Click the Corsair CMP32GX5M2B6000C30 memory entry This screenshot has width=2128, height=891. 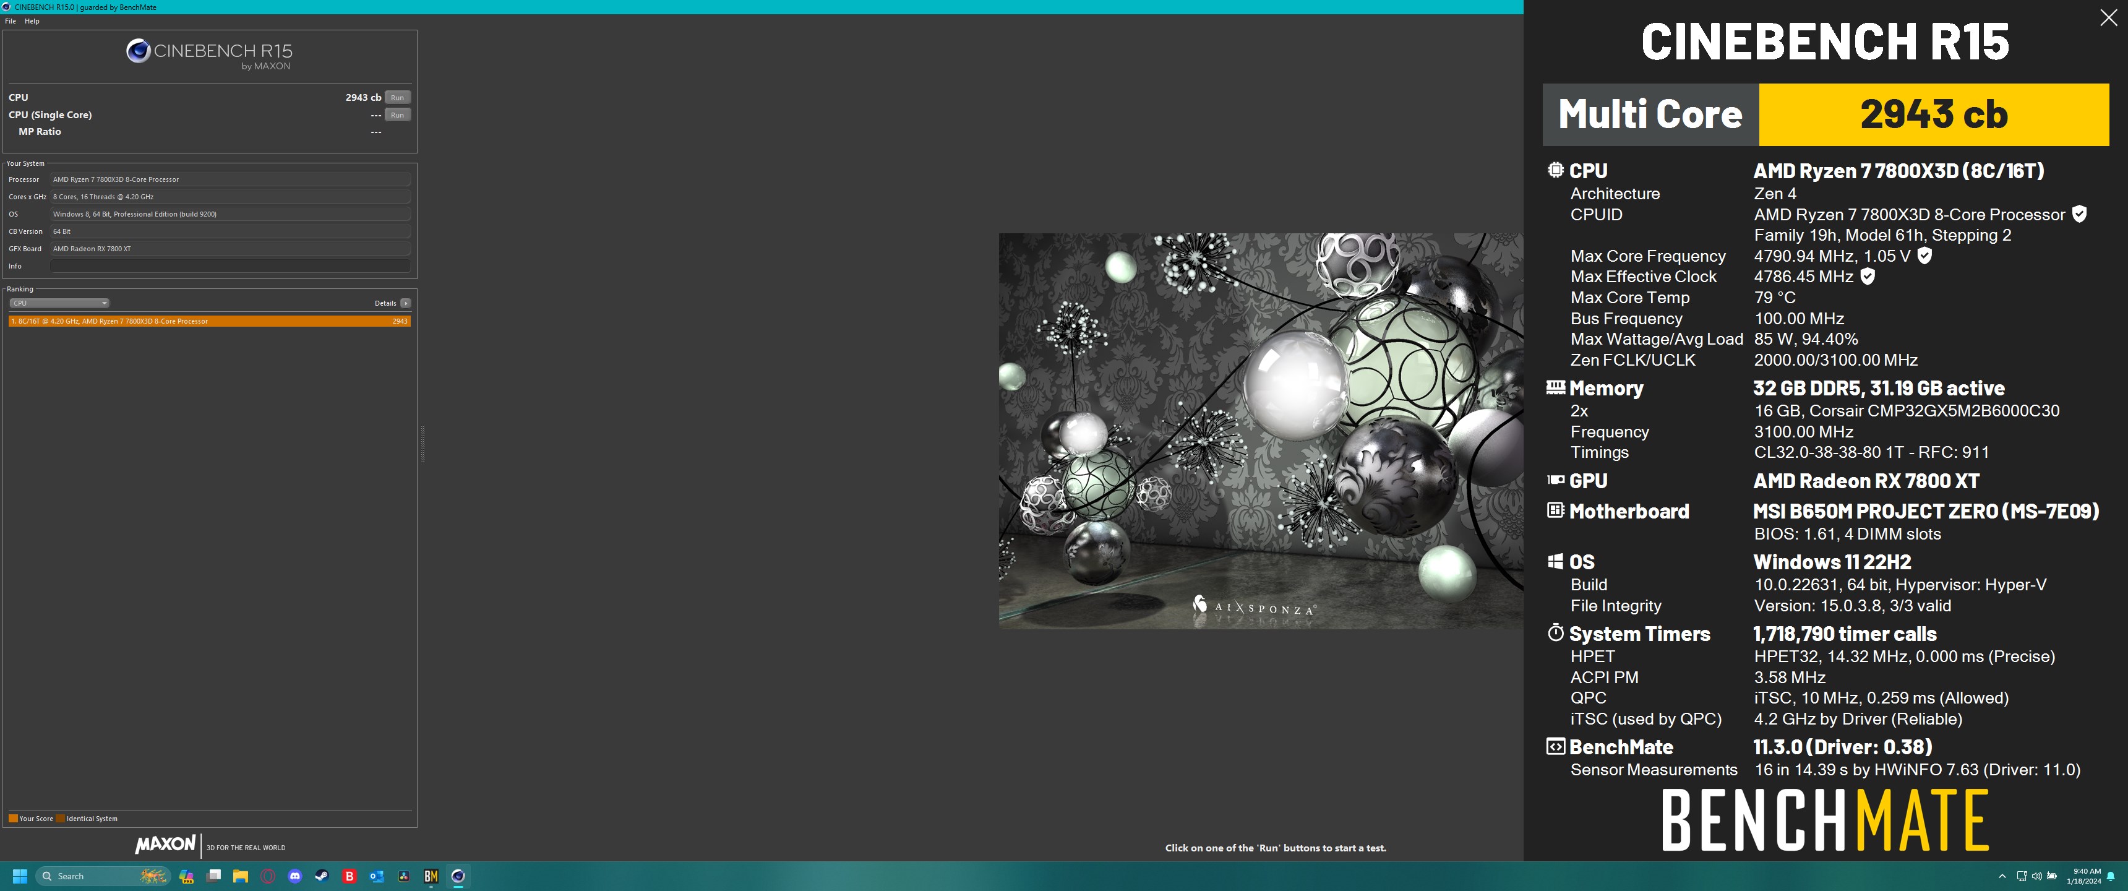coord(1907,411)
